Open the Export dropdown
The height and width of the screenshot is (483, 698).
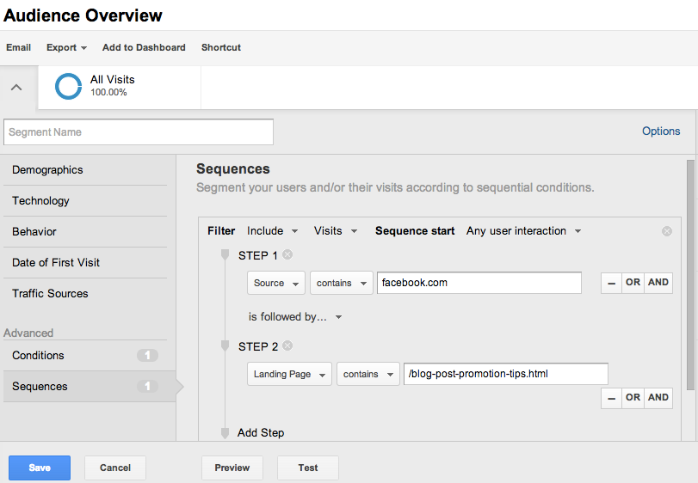tap(66, 47)
